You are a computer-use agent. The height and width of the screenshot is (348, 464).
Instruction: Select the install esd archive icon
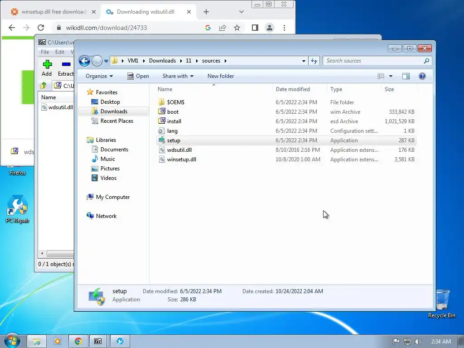pos(162,121)
